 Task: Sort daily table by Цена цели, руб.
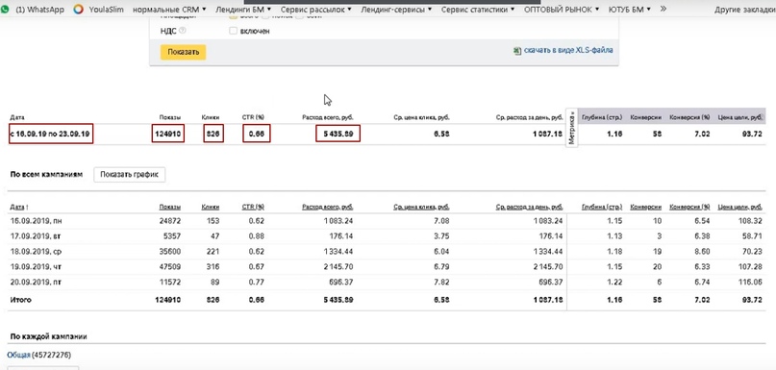coord(739,207)
